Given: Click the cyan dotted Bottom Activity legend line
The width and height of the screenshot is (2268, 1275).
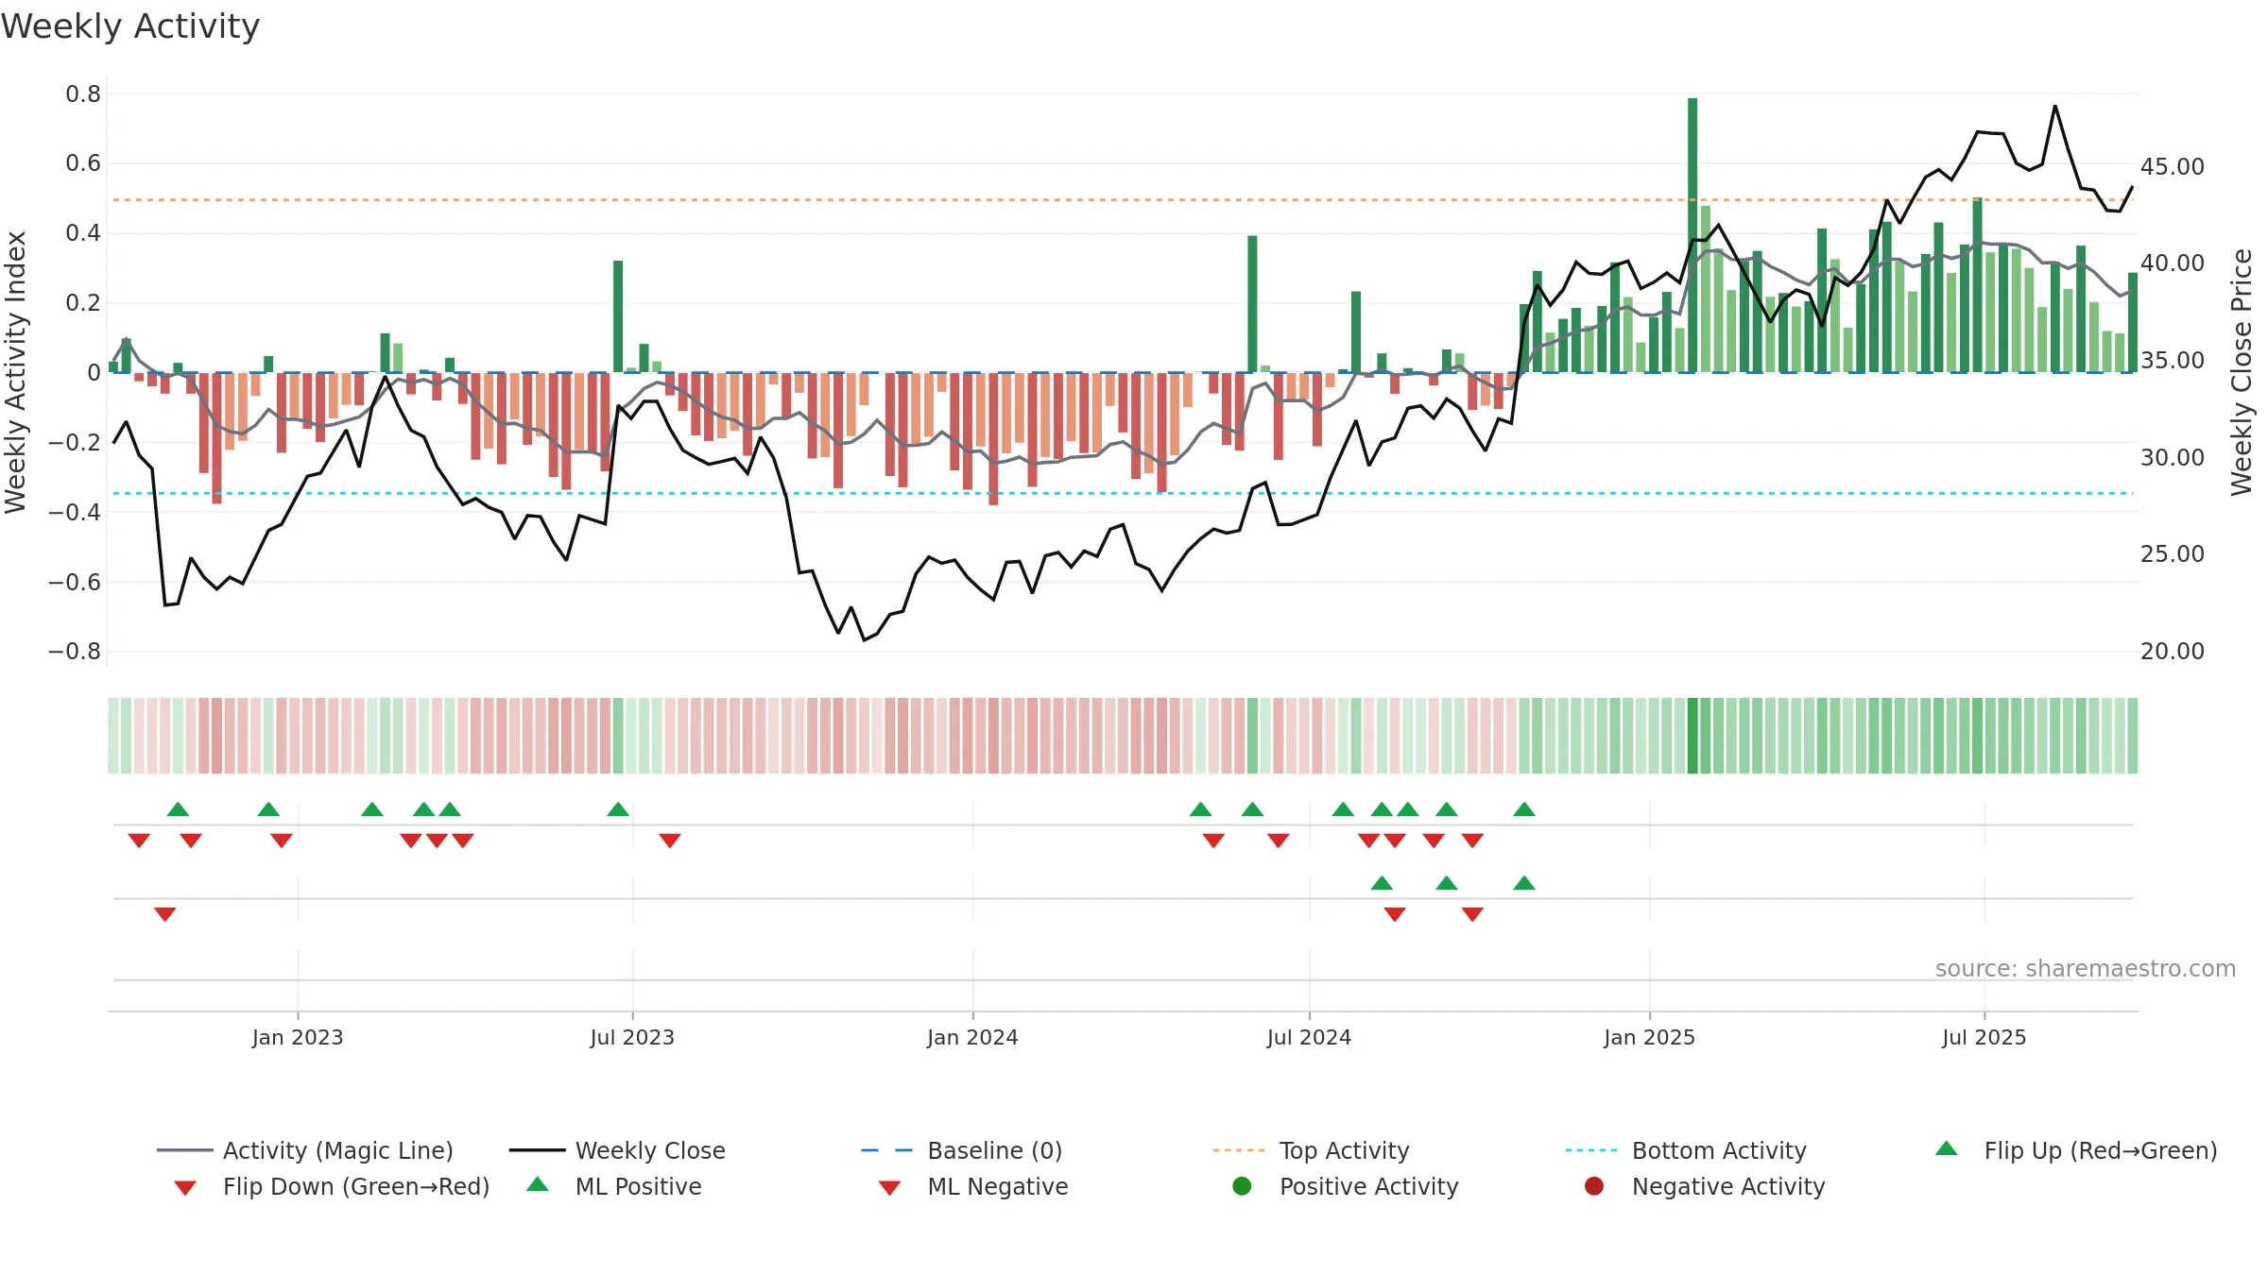Looking at the screenshot, I should click(1591, 1150).
